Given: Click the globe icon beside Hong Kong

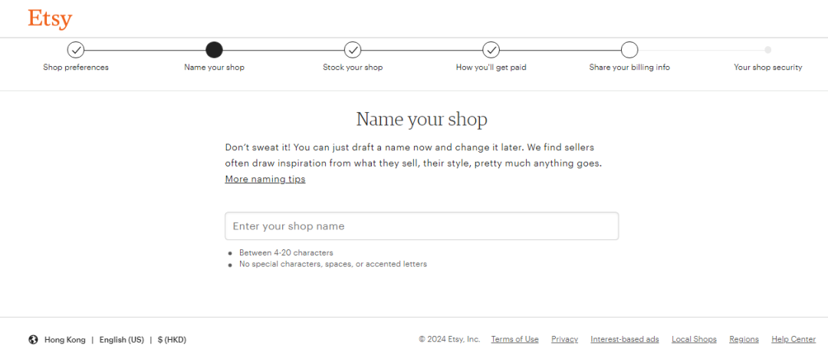Looking at the screenshot, I should click(x=33, y=339).
